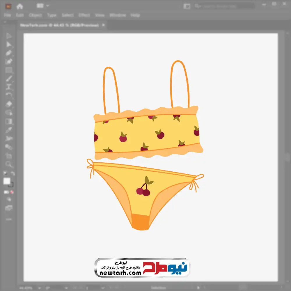Image resolution: width=291 pixels, height=291 pixels.
Task: Select the Paintbrush tool
Action: point(9,79)
